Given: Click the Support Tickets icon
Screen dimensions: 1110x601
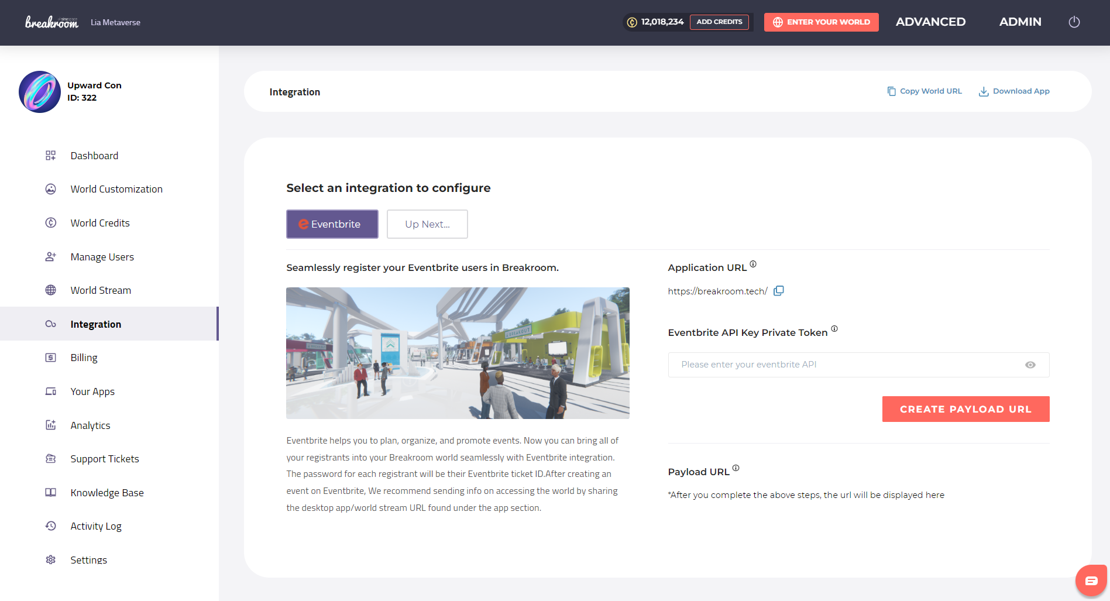Looking at the screenshot, I should pos(51,459).
